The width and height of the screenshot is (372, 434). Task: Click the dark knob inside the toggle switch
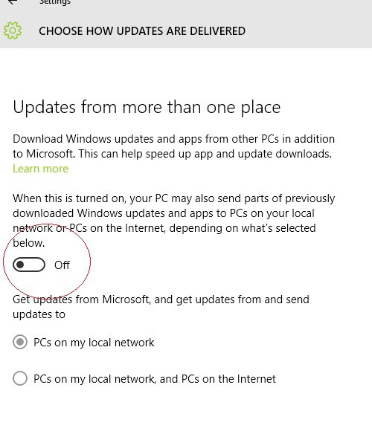pos(20,265)
